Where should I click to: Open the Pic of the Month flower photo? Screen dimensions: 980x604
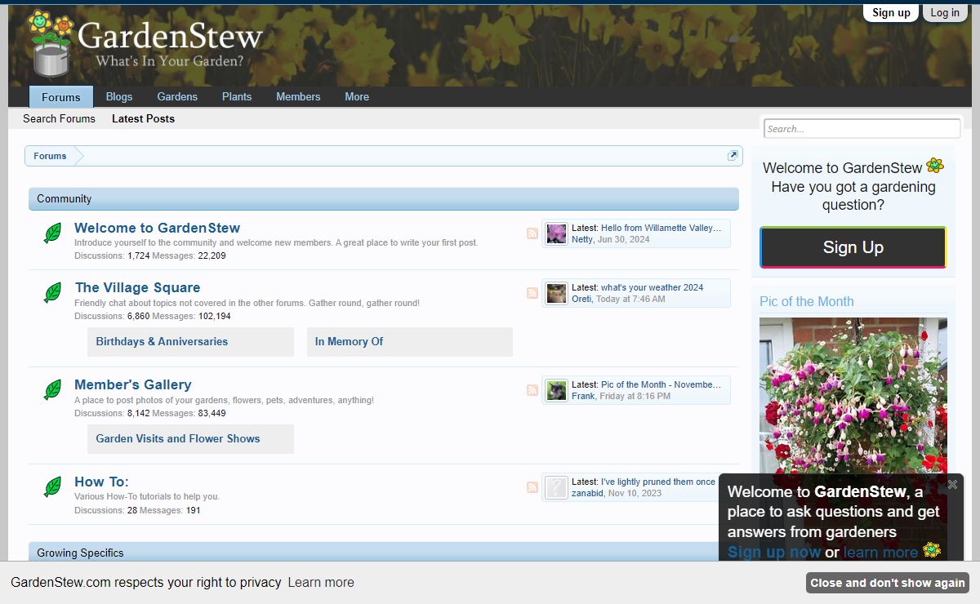(x=853, y=396)
